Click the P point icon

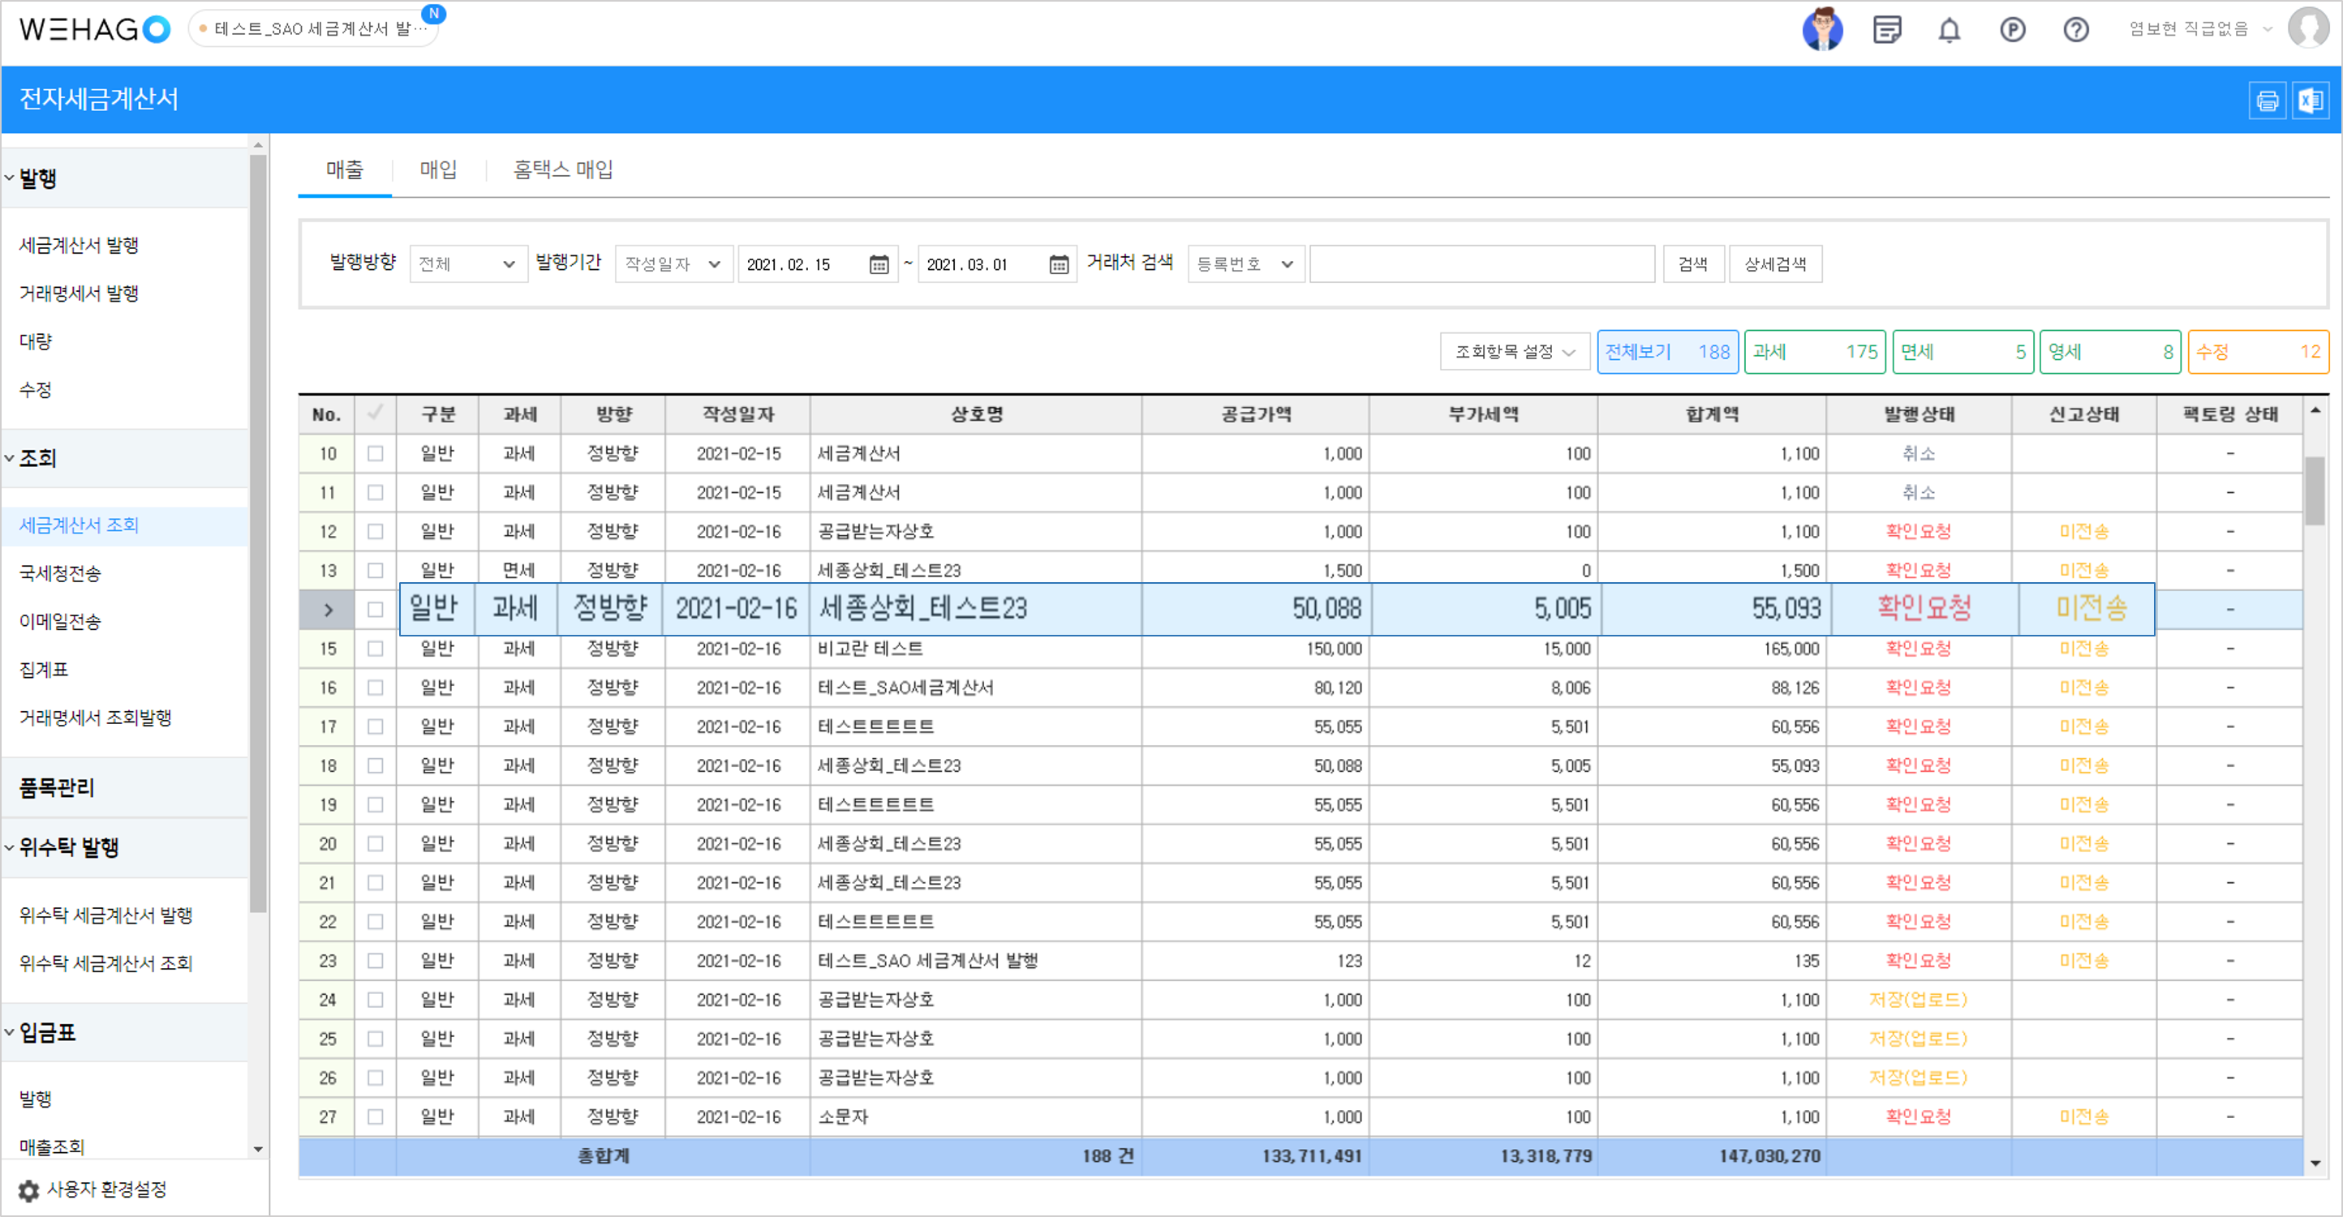(2012, 30)
